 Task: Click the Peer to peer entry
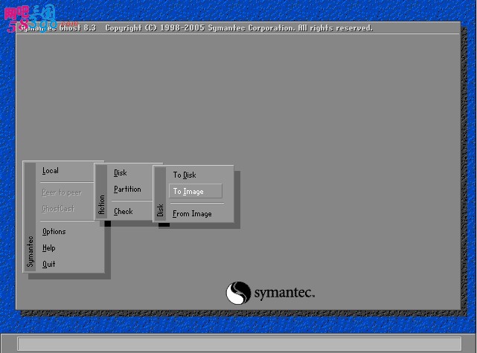pyautogui.click(x=62, y=192)
